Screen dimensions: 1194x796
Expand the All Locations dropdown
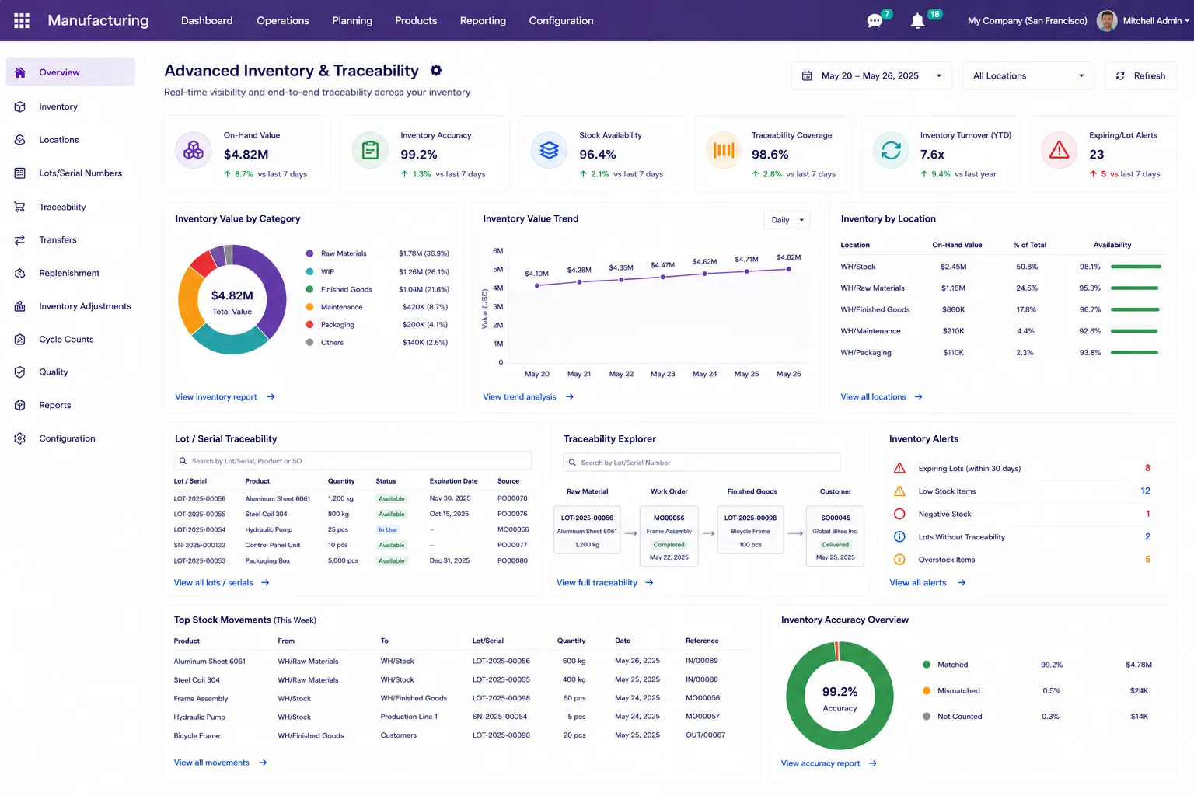tap(1028, 75)
